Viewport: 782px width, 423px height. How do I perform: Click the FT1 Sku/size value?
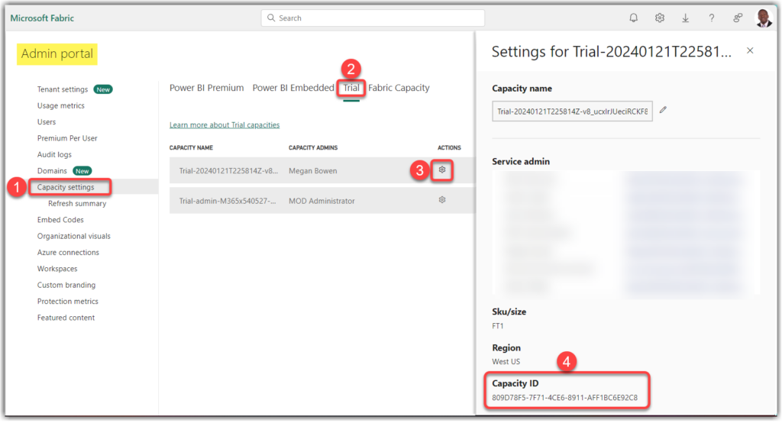pyautogui.click(x=498, y=326)
